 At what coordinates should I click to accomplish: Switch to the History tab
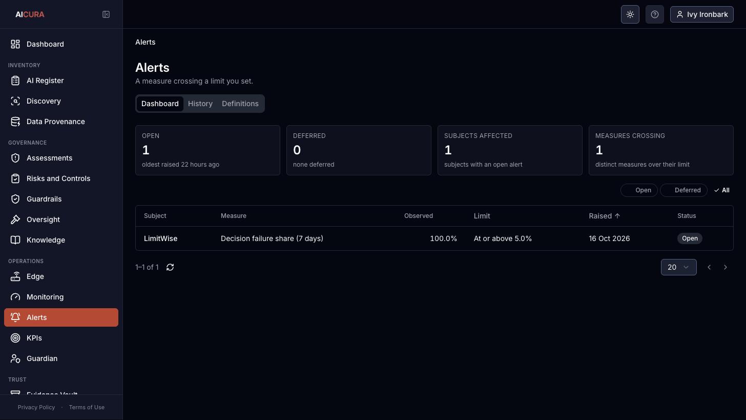[200, 104]
